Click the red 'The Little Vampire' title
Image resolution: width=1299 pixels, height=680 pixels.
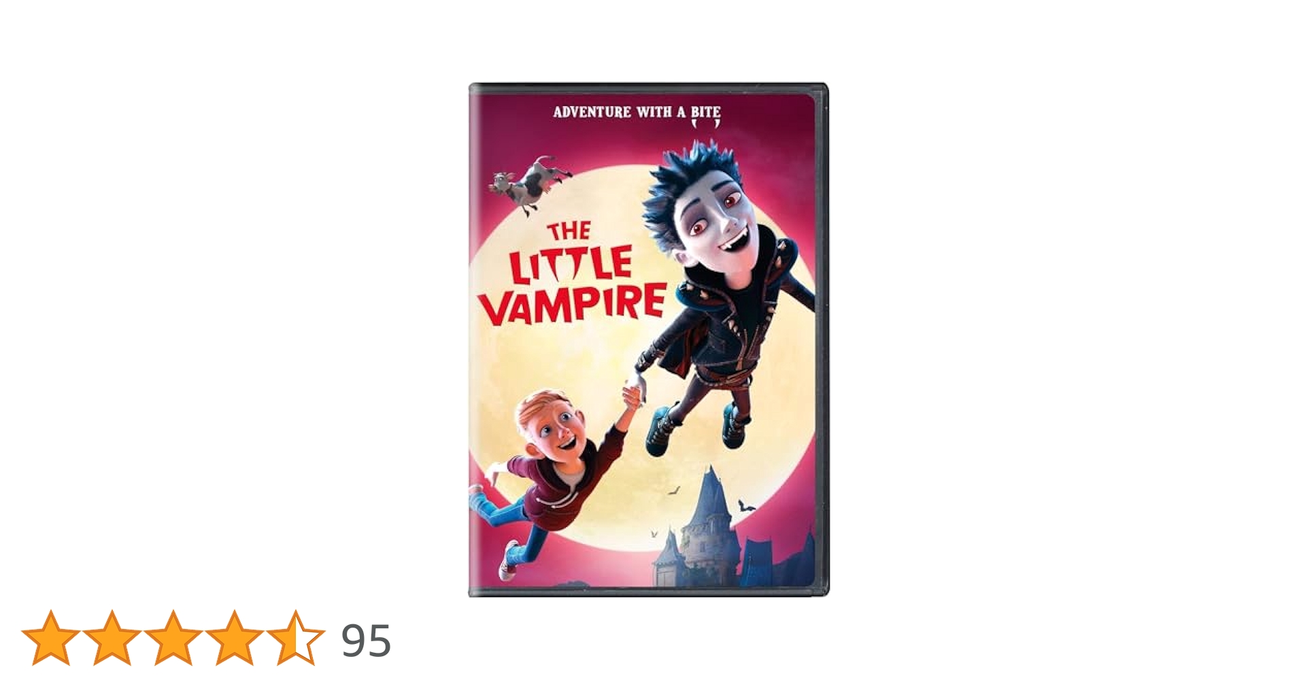573,273
